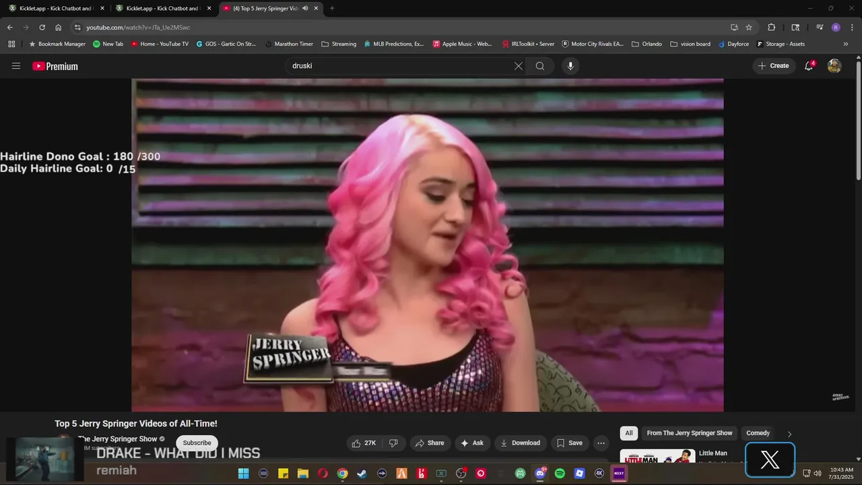Subscribe to The Jerry Springer Show
The height and width of the screenshot is (485, 862).
point(197,443)
